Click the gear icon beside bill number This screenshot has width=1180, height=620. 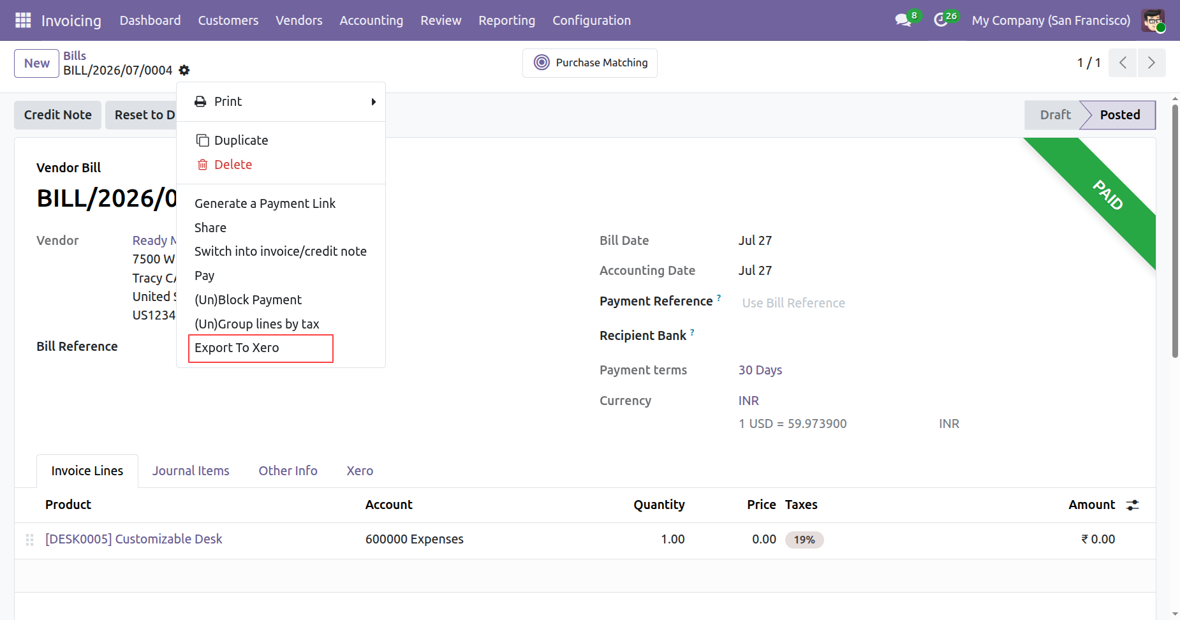184,70
